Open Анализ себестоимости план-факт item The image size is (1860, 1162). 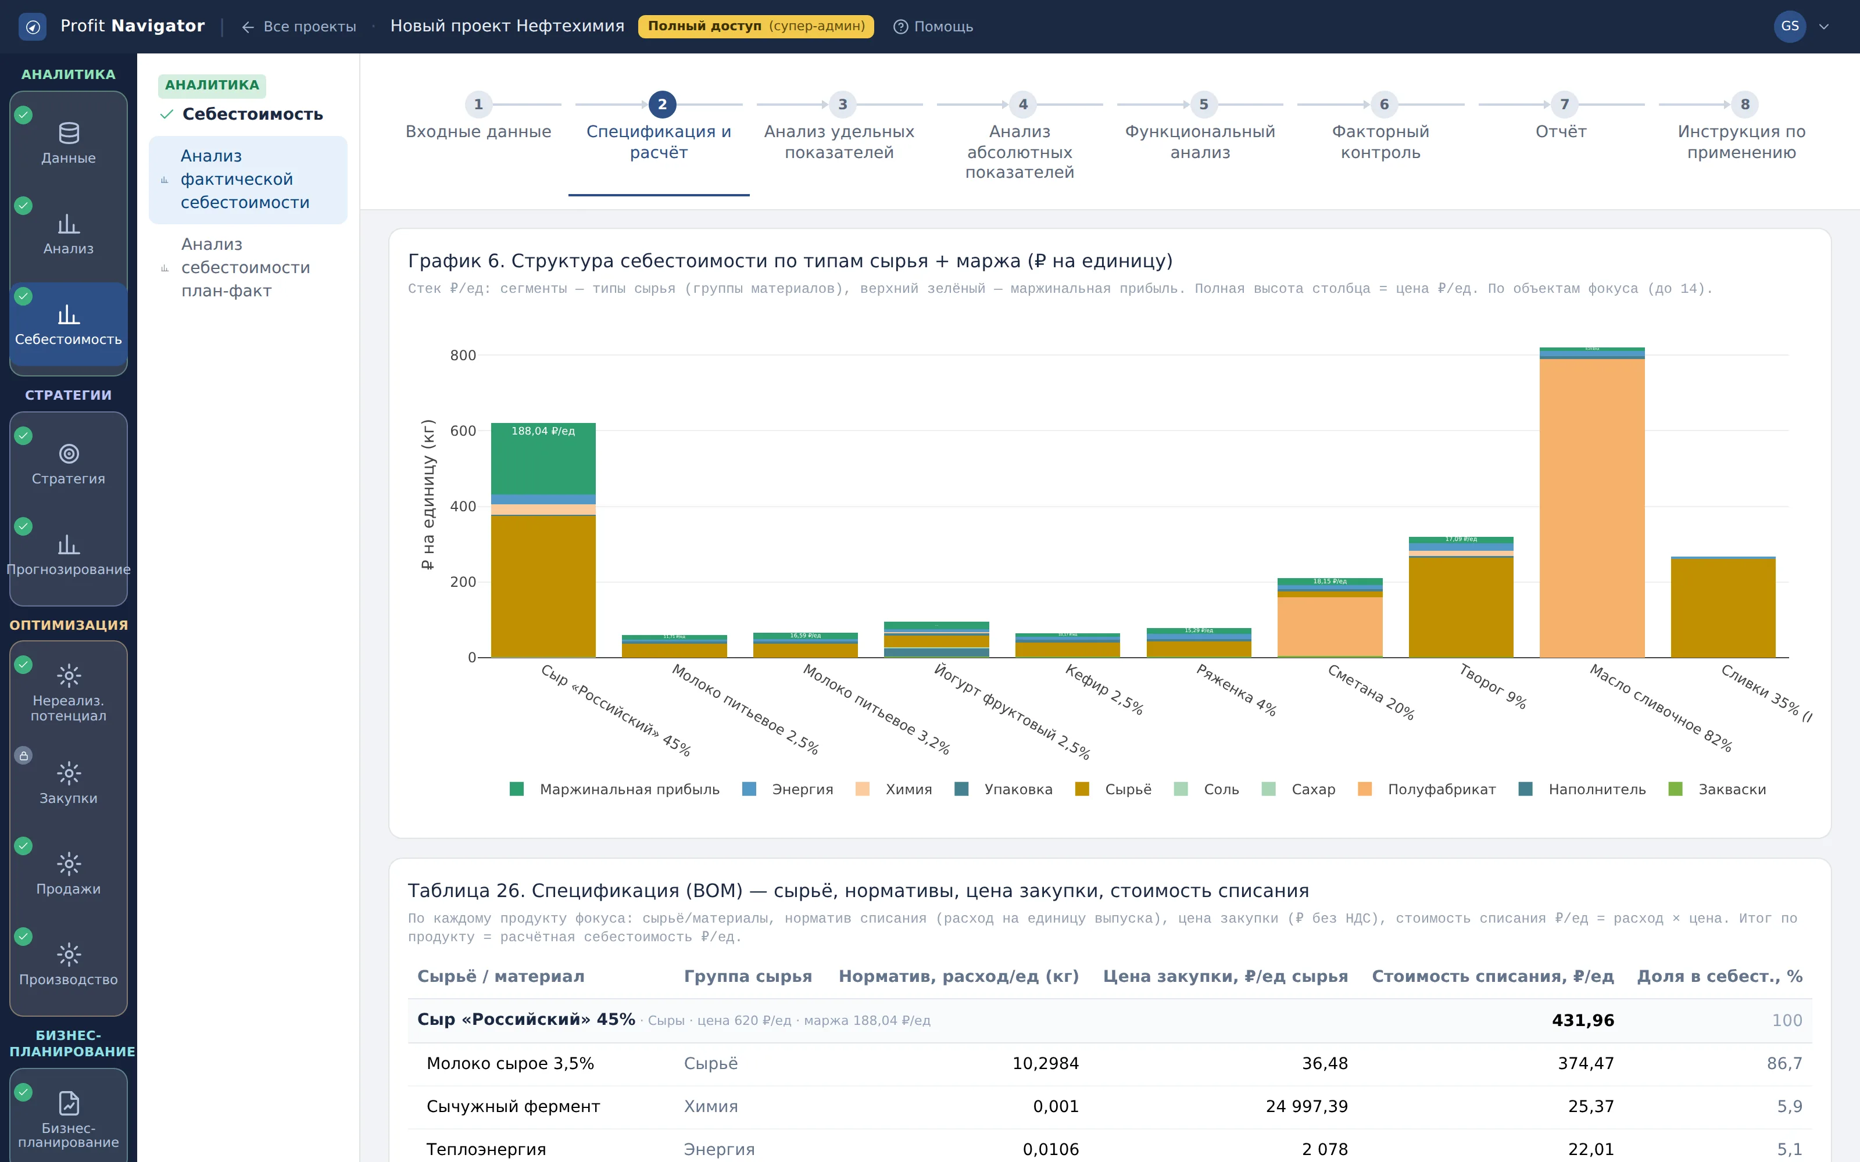[248, 267]
